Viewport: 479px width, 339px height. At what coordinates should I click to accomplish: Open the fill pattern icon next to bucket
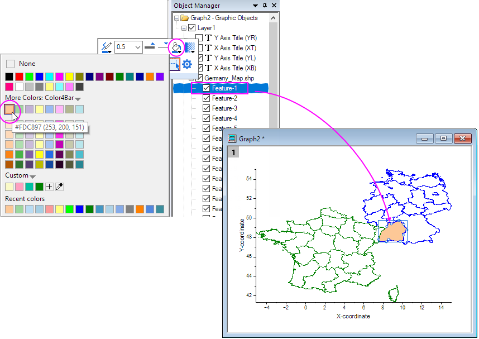(190, 47)
